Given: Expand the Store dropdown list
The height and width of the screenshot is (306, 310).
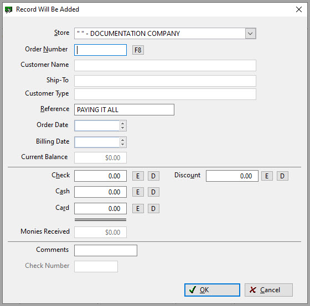Looking at the screenshot, I should tap(250, 33).
